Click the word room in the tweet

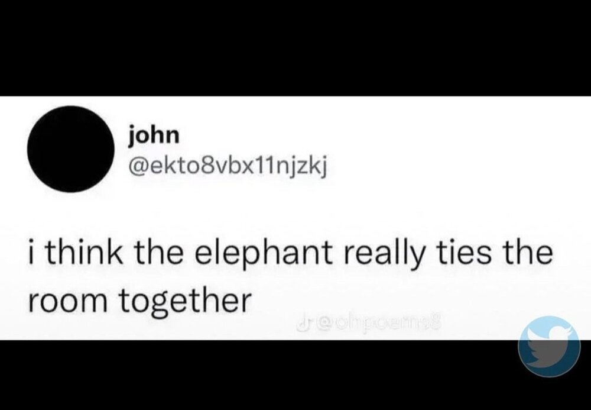68,302
